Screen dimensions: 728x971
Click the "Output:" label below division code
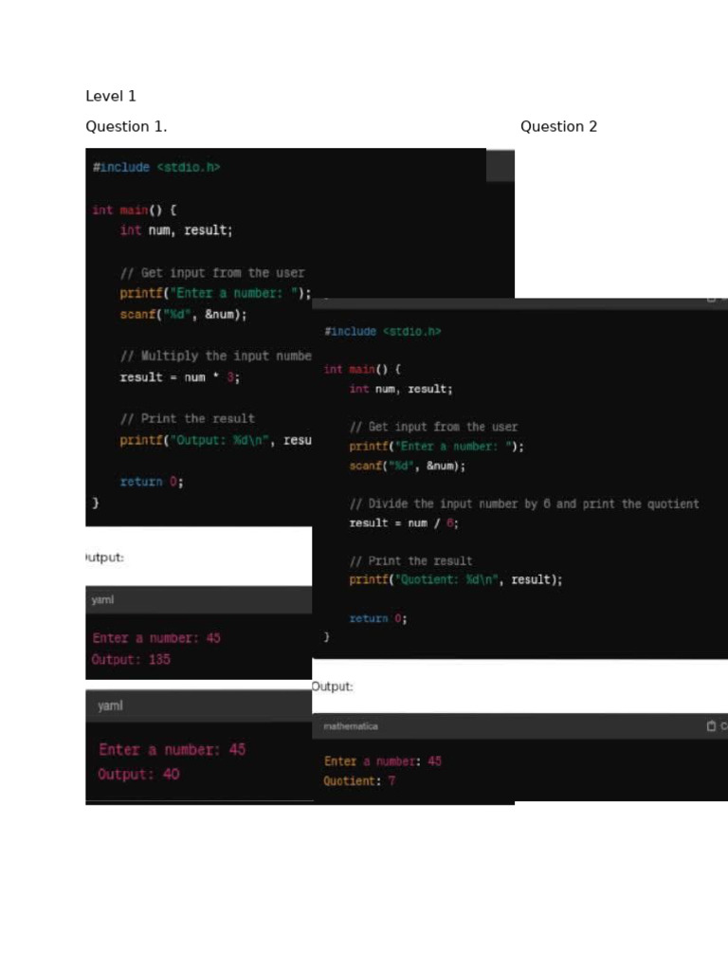(x=333, y=687)
